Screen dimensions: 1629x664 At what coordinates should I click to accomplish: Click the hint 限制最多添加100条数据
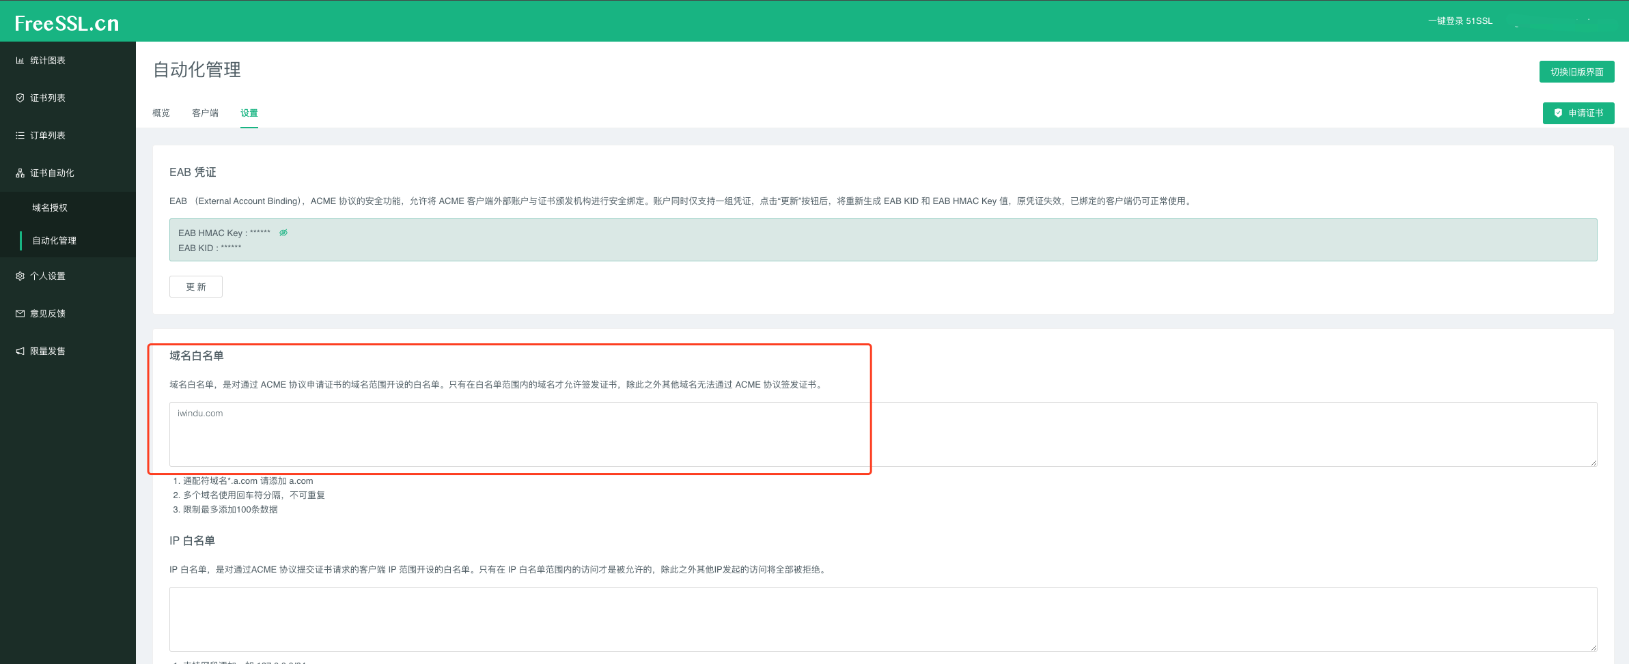click(x=230, y=510)
